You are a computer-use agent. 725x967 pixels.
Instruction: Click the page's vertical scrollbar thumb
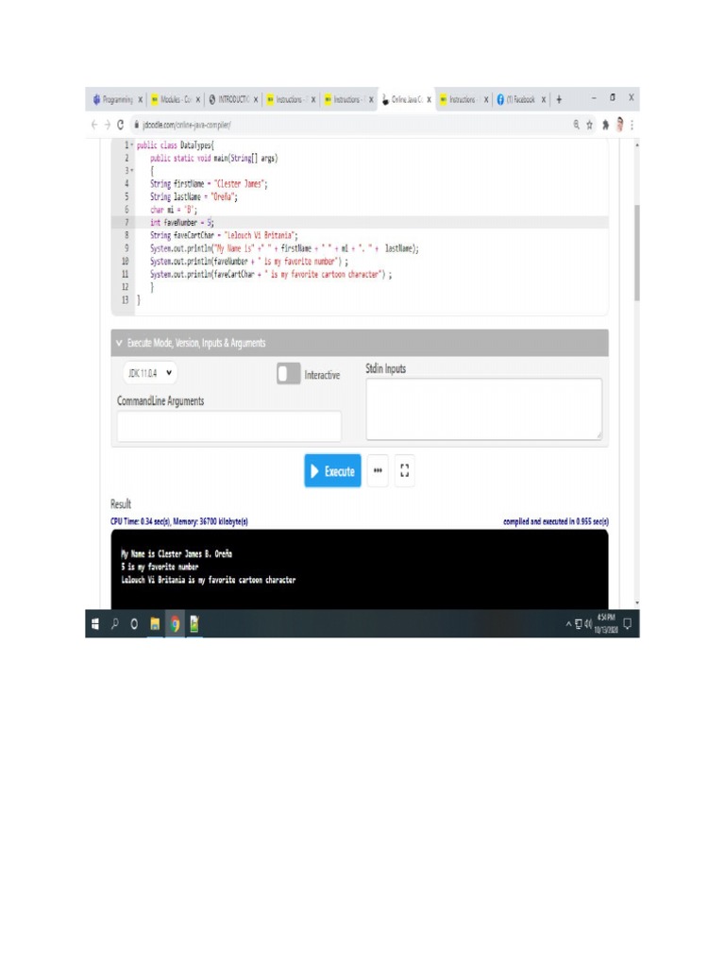pos(636,253)
